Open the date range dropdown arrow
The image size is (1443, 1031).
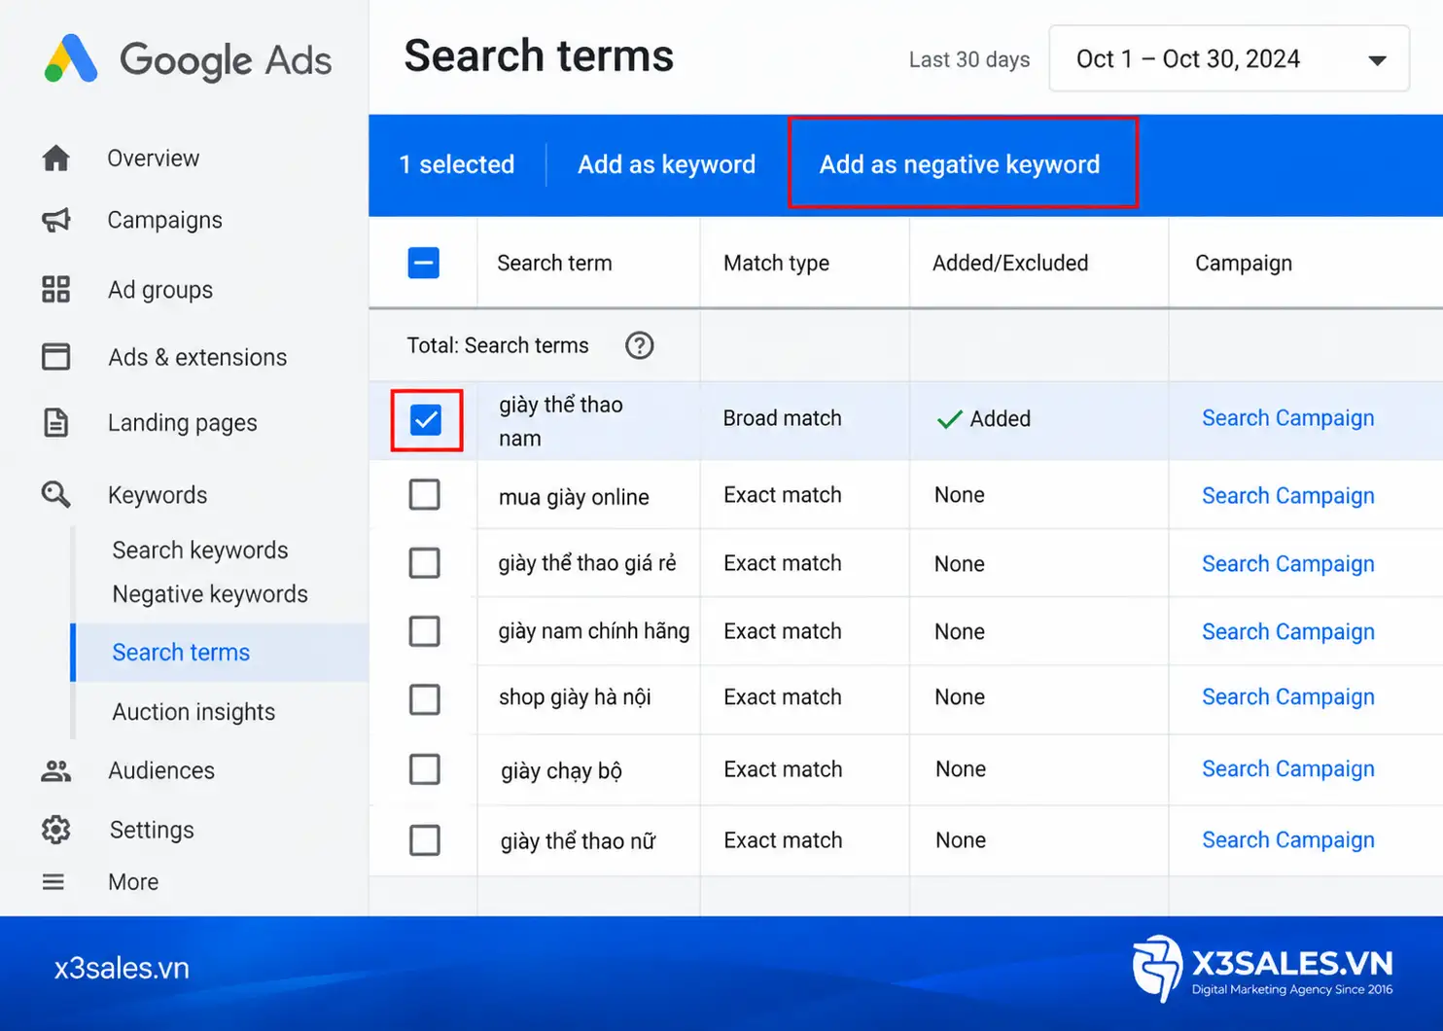pyautogui.click(x=1377, y=60)
